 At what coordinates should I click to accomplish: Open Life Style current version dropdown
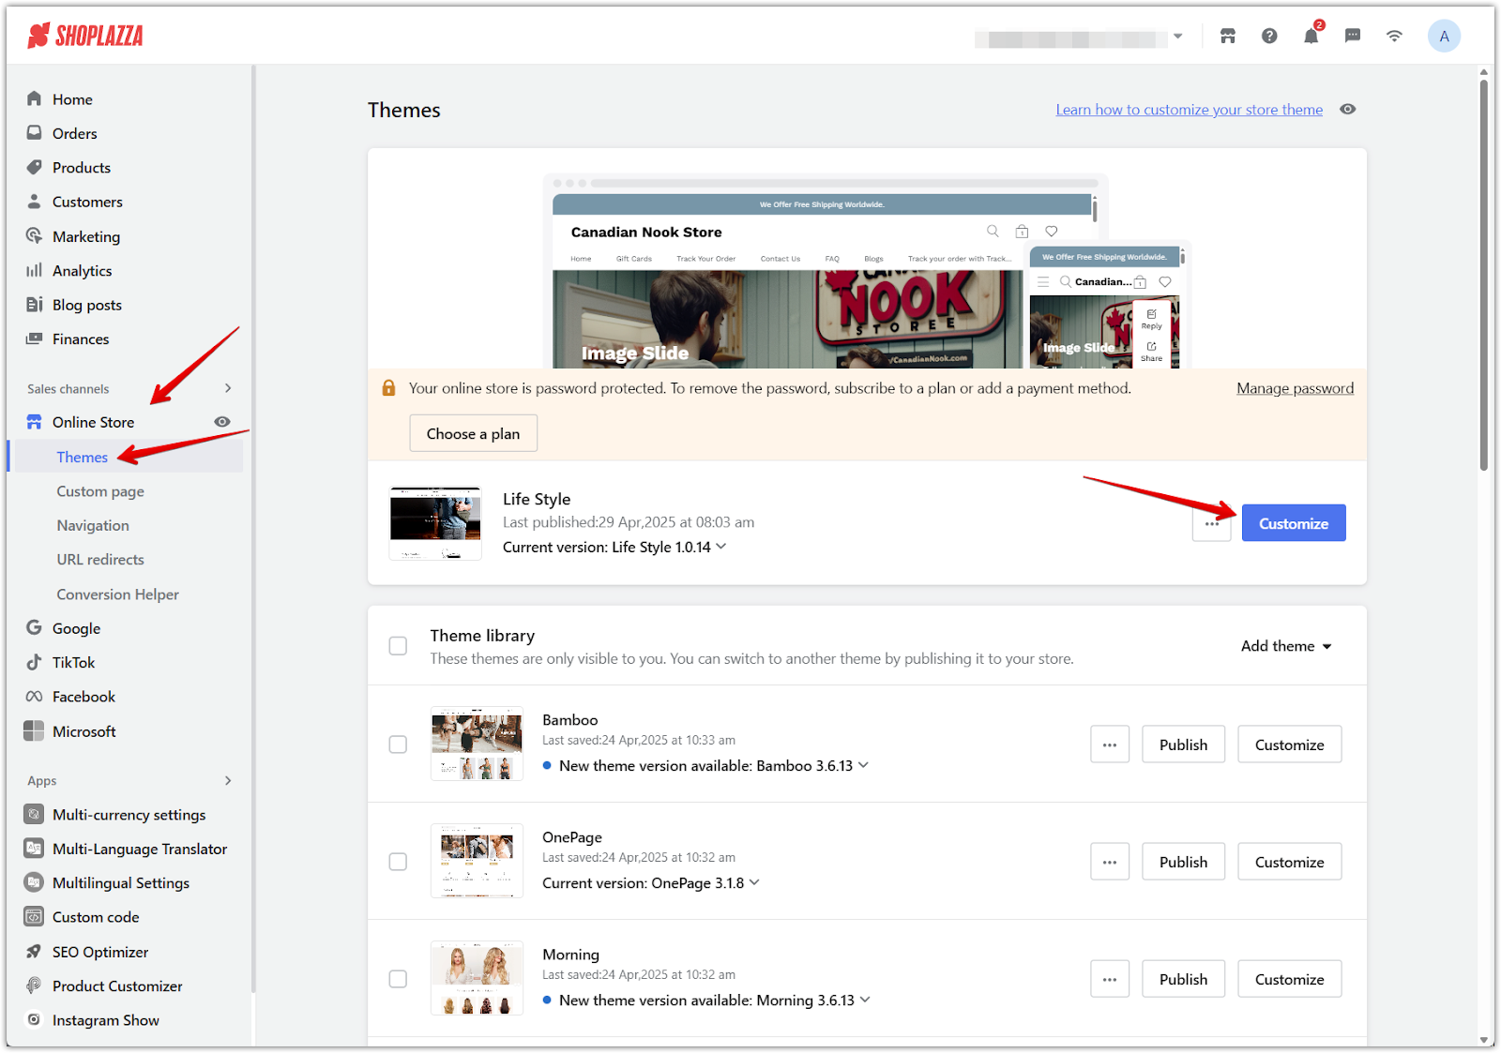(721, 547)
